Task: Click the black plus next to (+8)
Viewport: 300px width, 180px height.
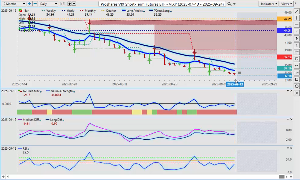Action: (x=70, y=4)
